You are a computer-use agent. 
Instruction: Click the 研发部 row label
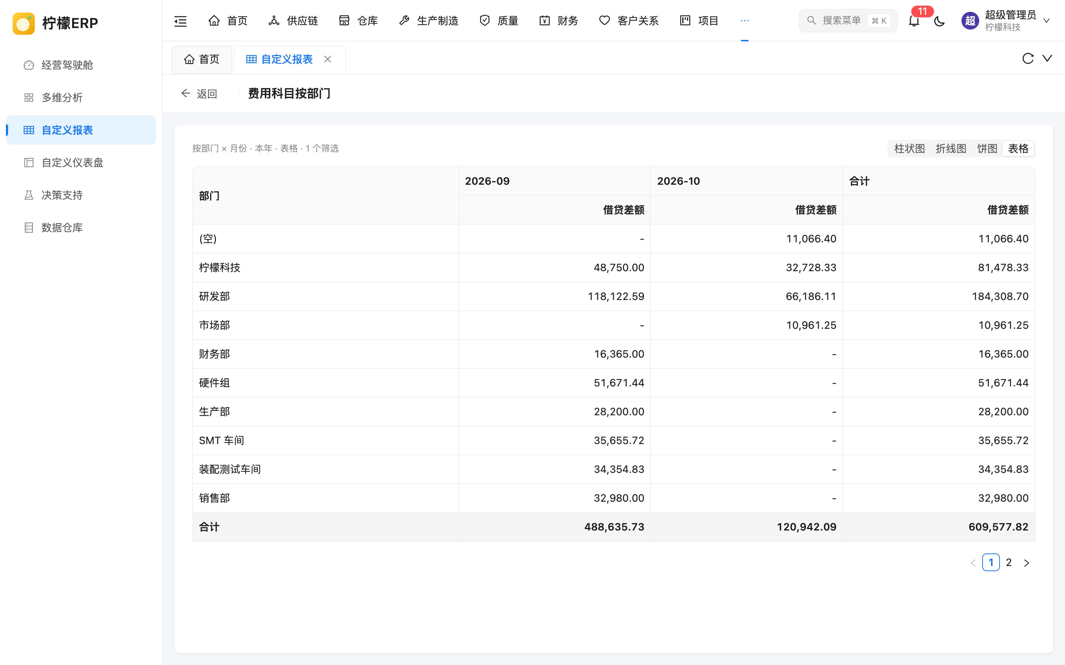click(x=214, y=296)
